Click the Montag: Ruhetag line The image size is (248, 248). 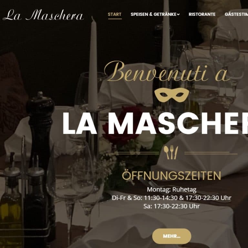(x=171, y=189)
